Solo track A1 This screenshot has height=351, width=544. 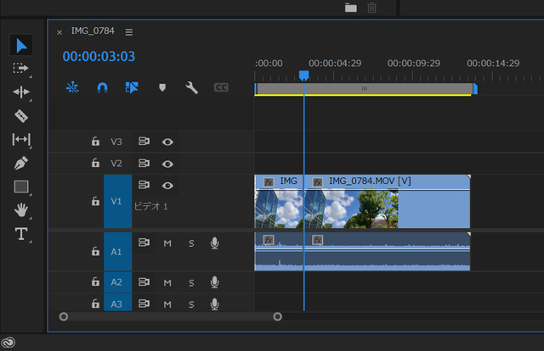click(191, 243)
